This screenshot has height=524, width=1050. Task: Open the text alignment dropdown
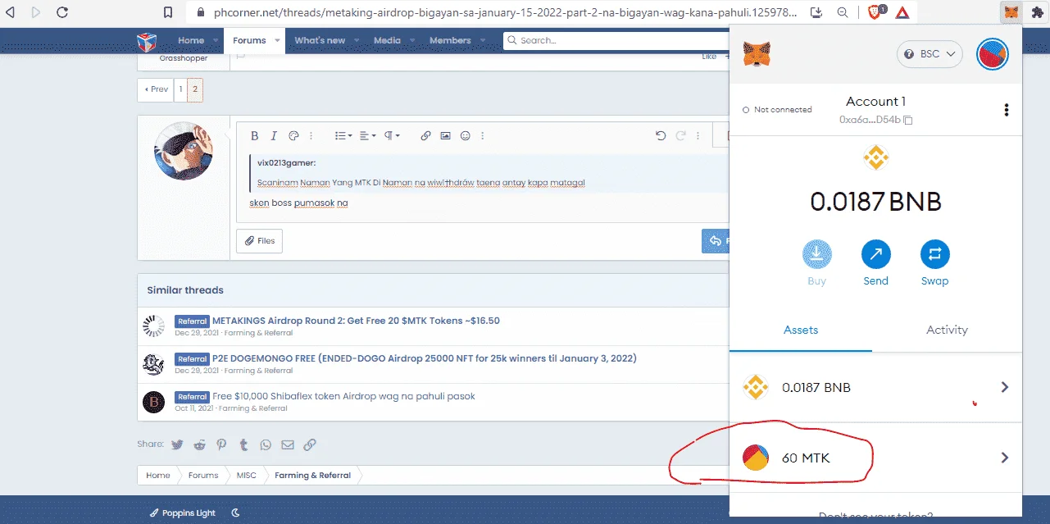point(368,135)
